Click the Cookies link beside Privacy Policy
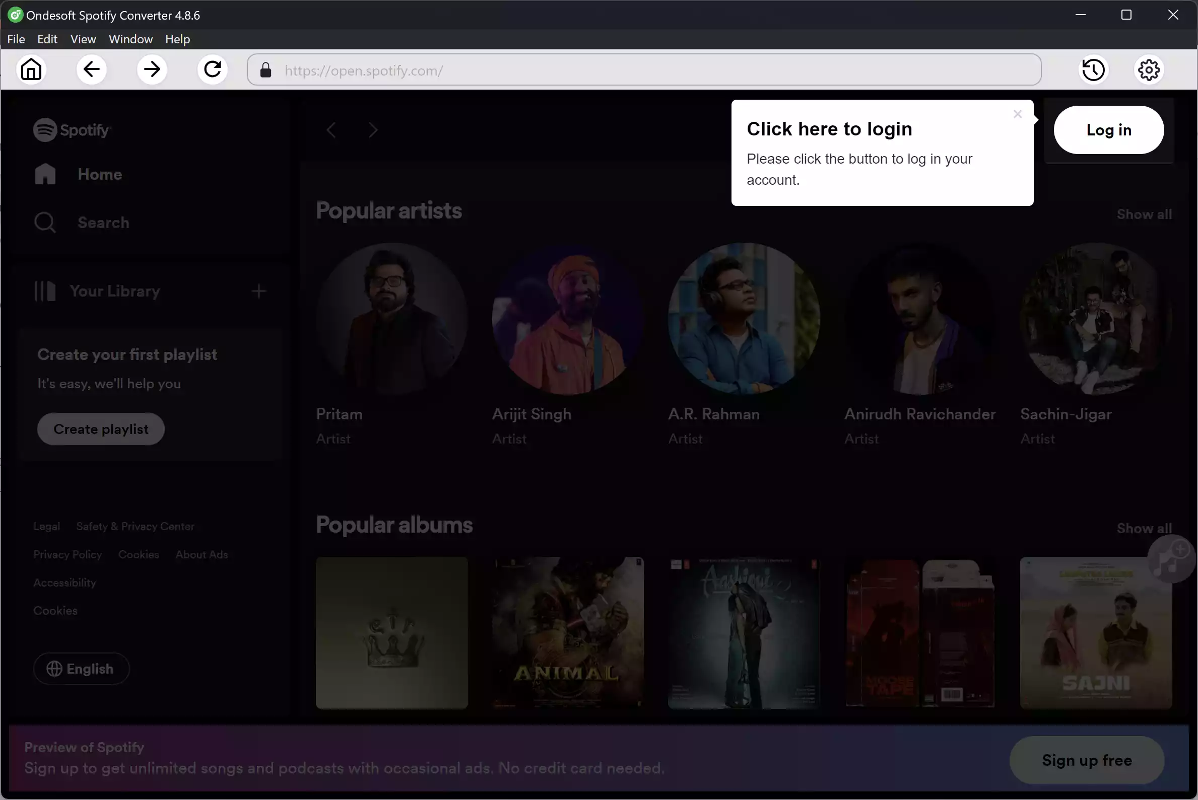 139,555
